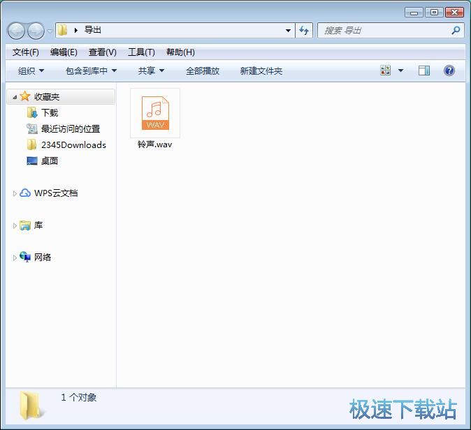471x430 pixels.
Task: Click the 2345Downloads folder icon
Action: [x=32, y=144]
